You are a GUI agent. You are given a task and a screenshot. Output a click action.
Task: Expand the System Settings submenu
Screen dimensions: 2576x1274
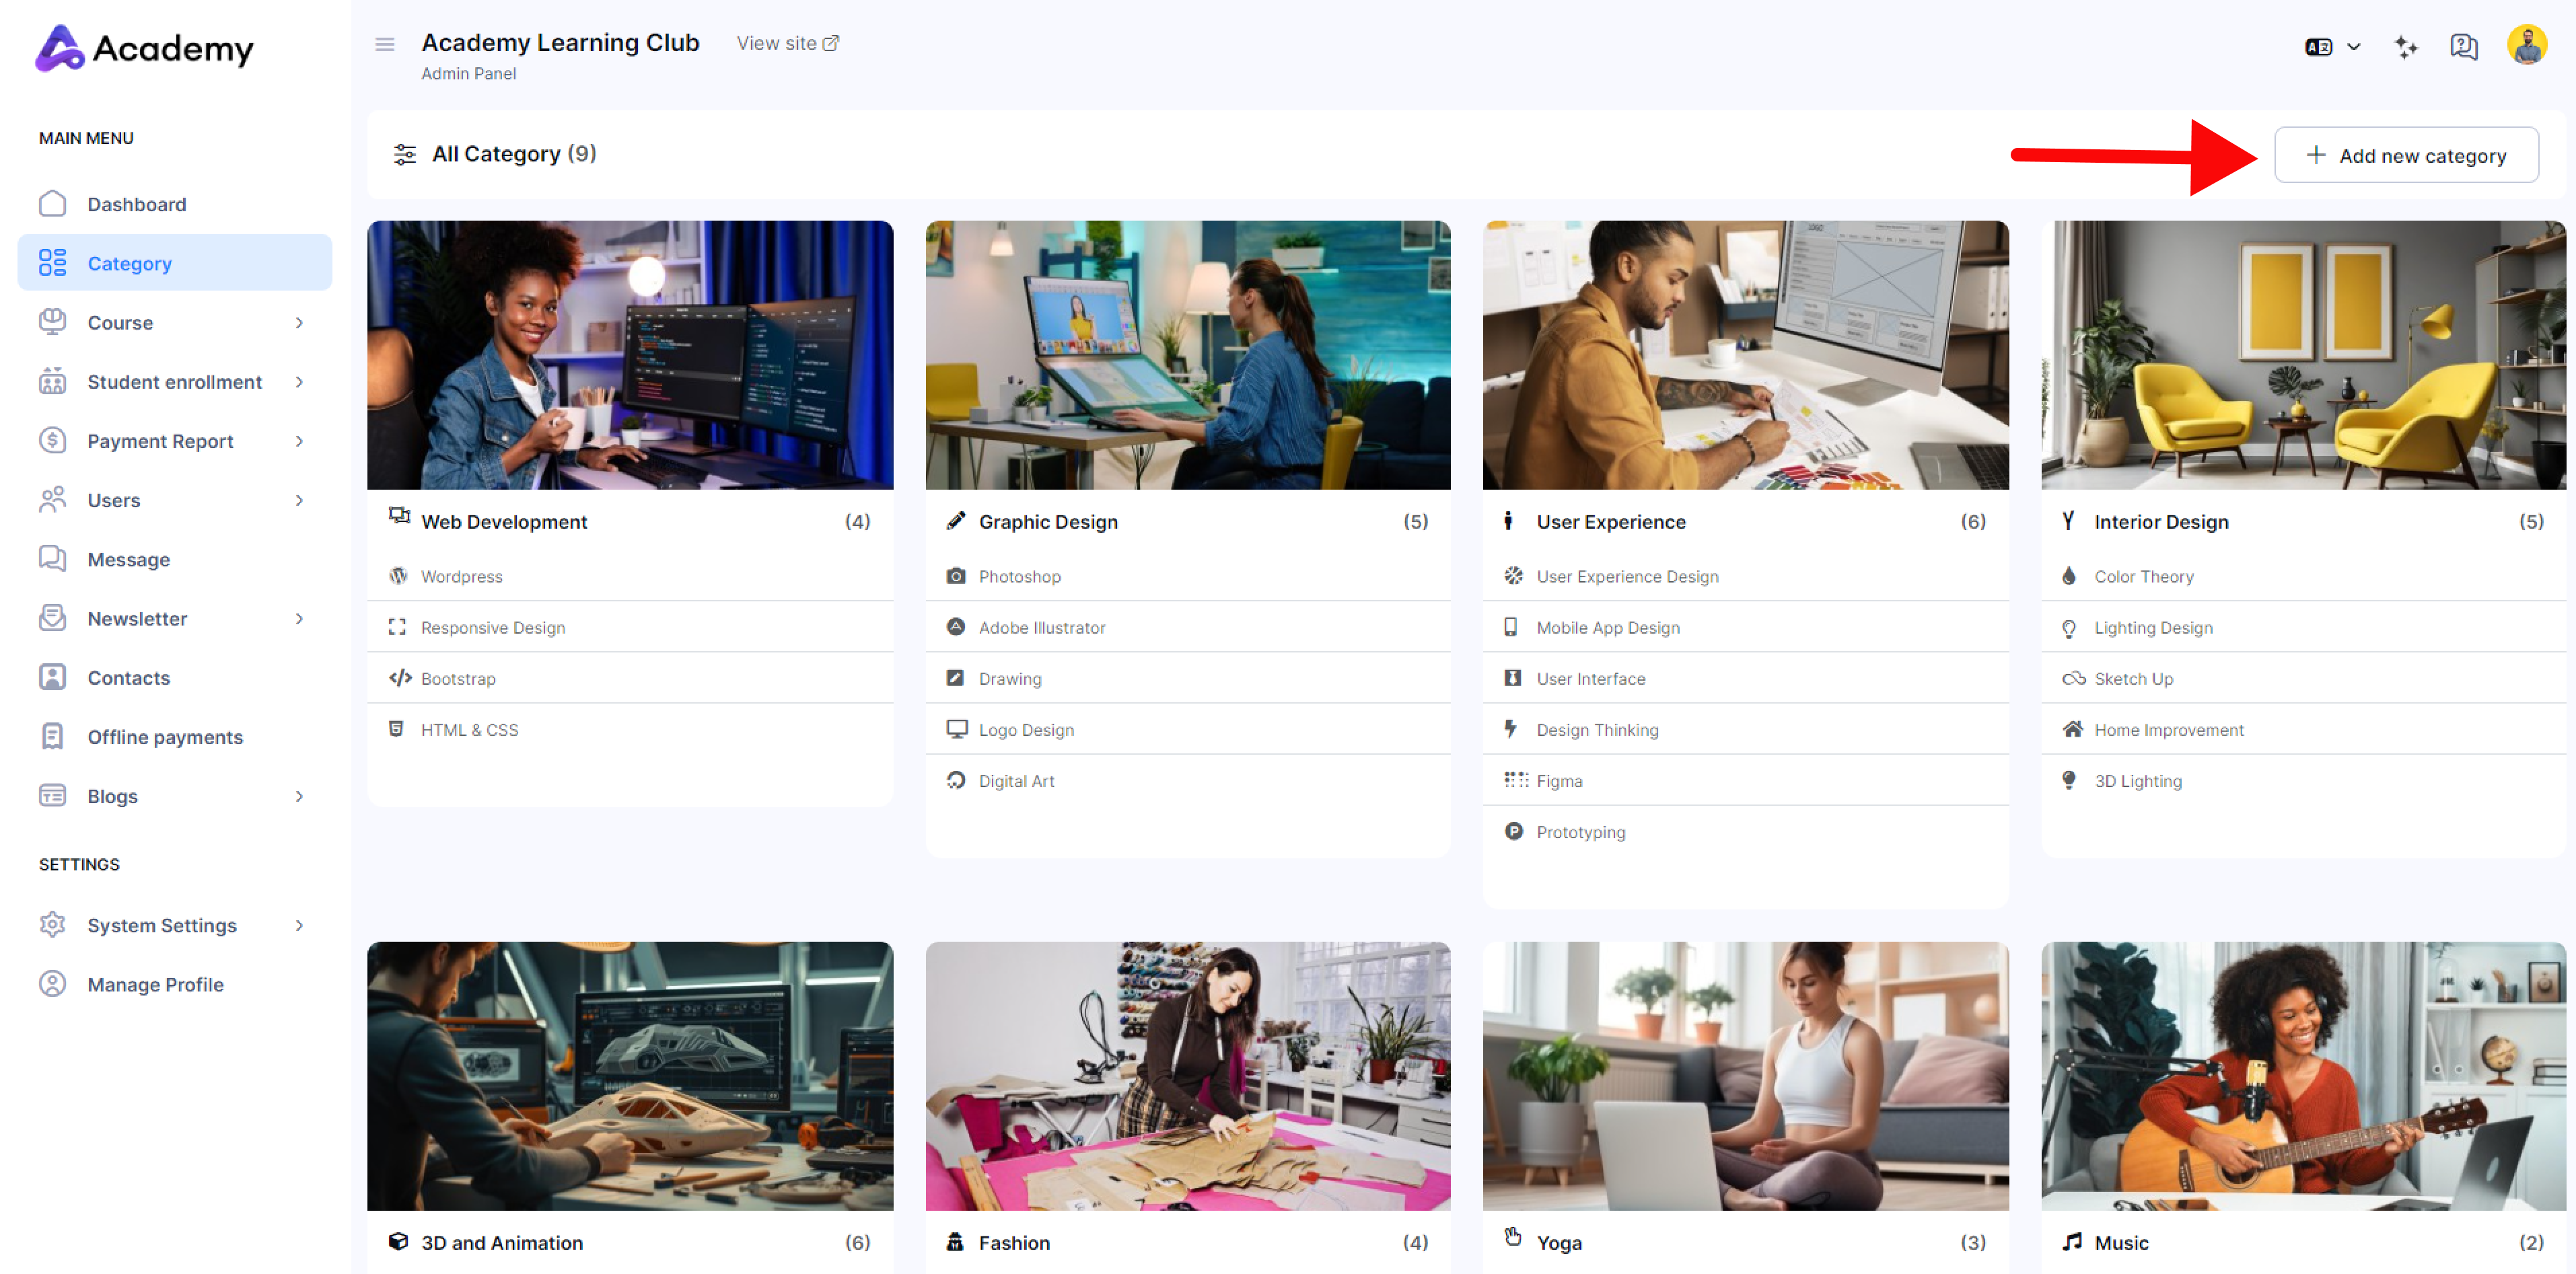coord(299,926)
